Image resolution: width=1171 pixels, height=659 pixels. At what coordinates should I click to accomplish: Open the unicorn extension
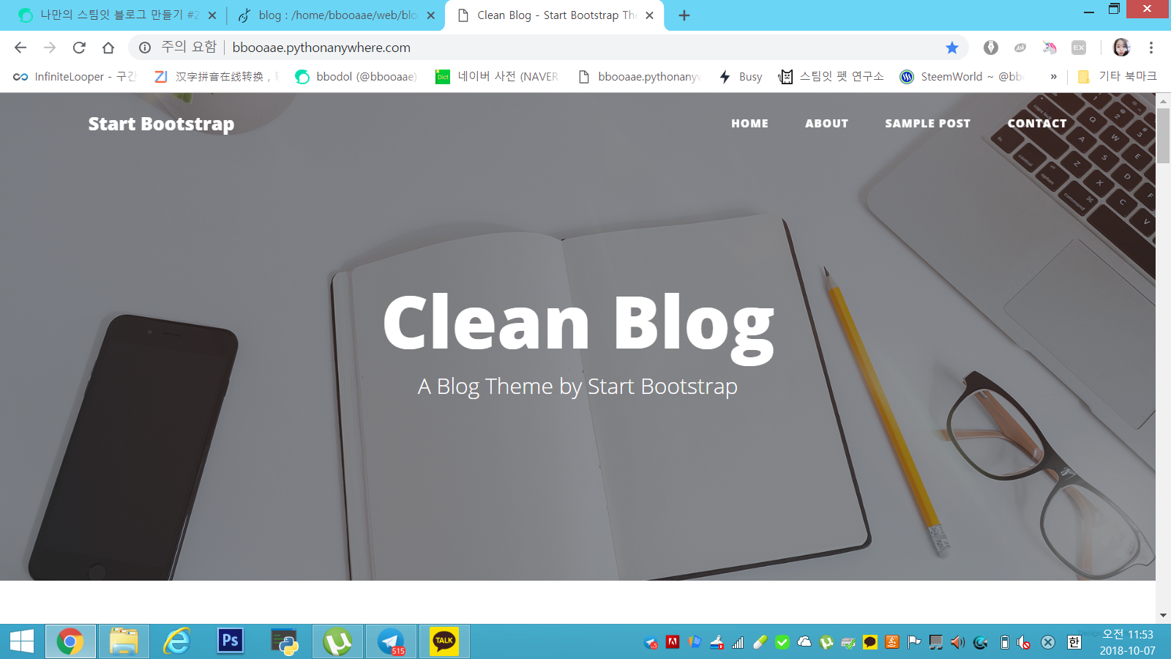[1050, 48]
